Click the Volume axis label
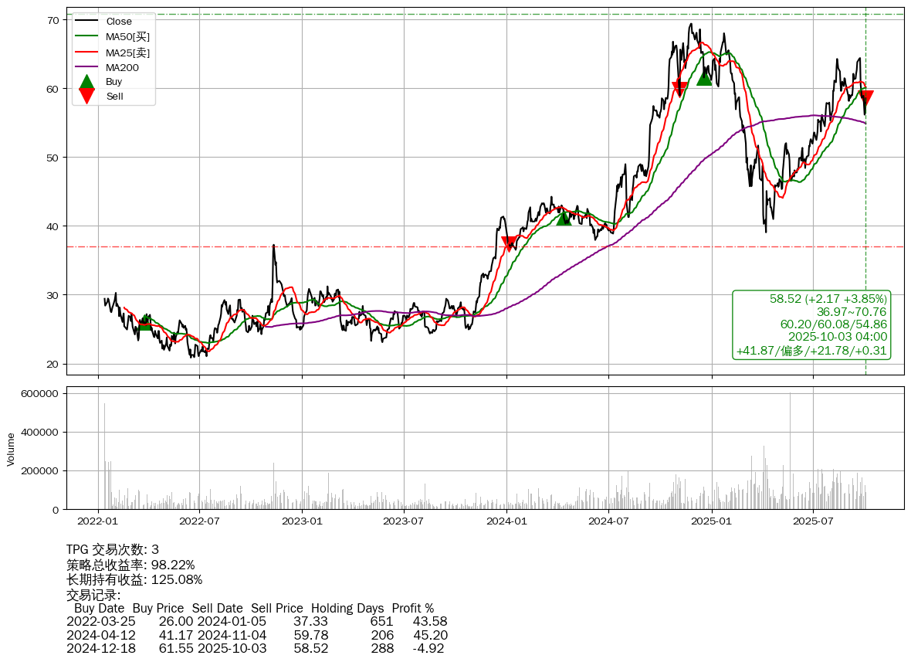This screenshot has width=911, height=662. [11, 449]
